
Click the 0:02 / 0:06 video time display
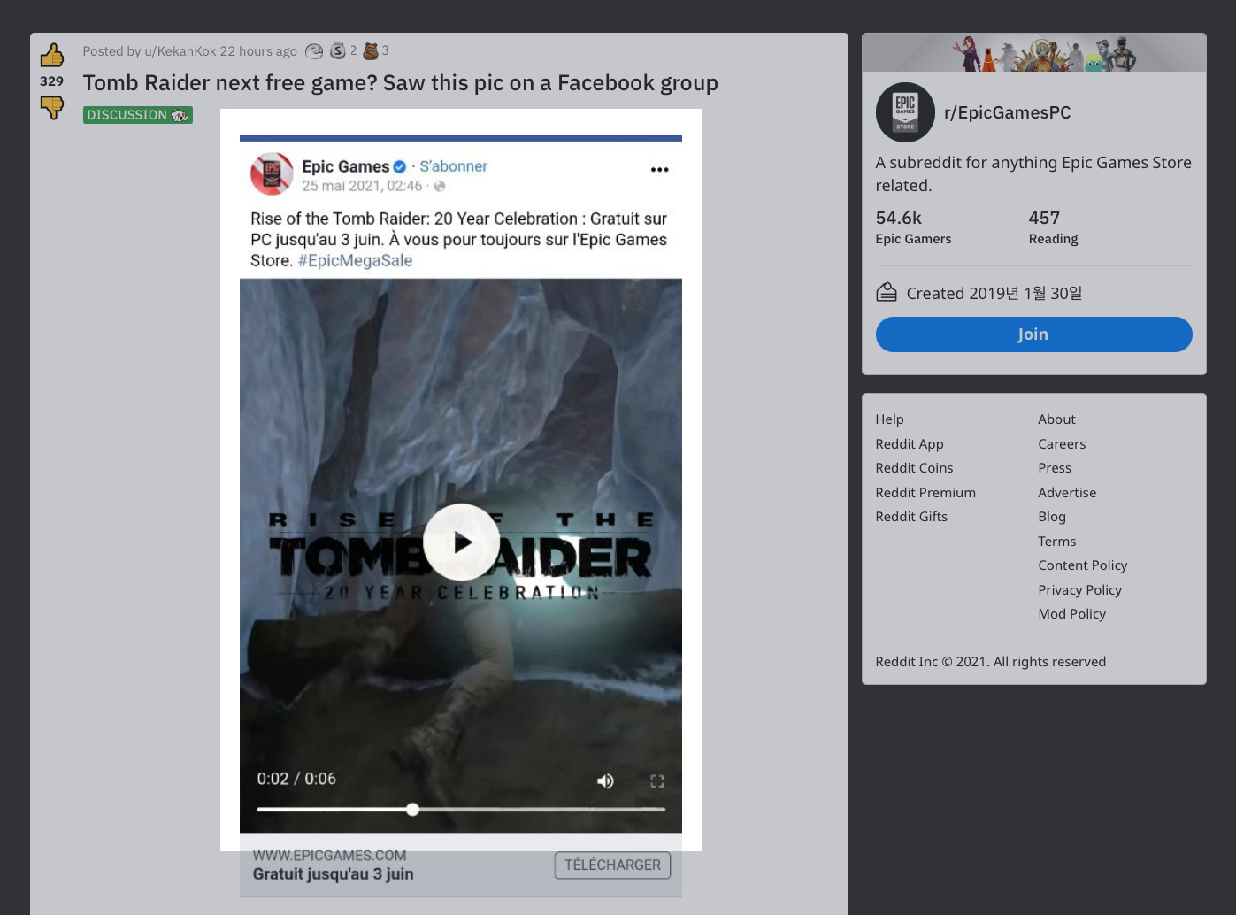[296, 779]
